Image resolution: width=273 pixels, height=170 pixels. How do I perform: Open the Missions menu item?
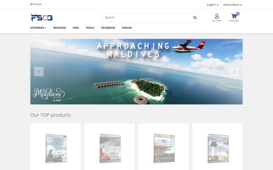point(60,28)
